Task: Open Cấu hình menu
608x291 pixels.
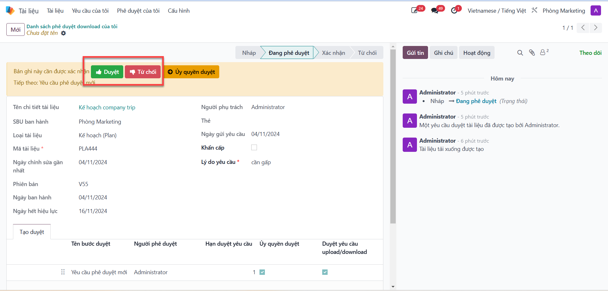Action: pos(179,11)
